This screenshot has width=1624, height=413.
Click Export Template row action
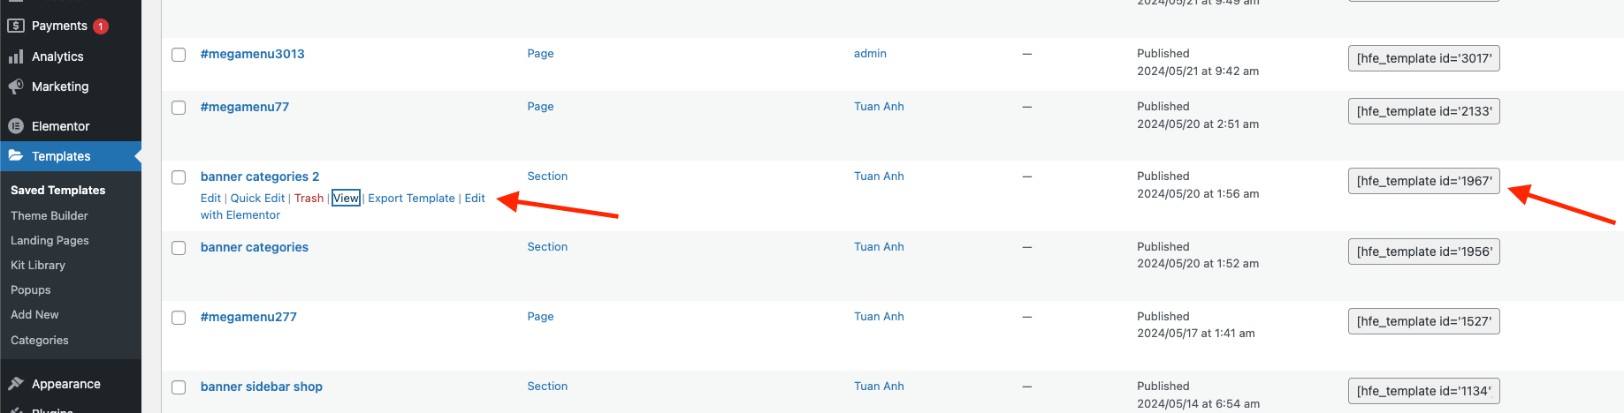(411, 199)
